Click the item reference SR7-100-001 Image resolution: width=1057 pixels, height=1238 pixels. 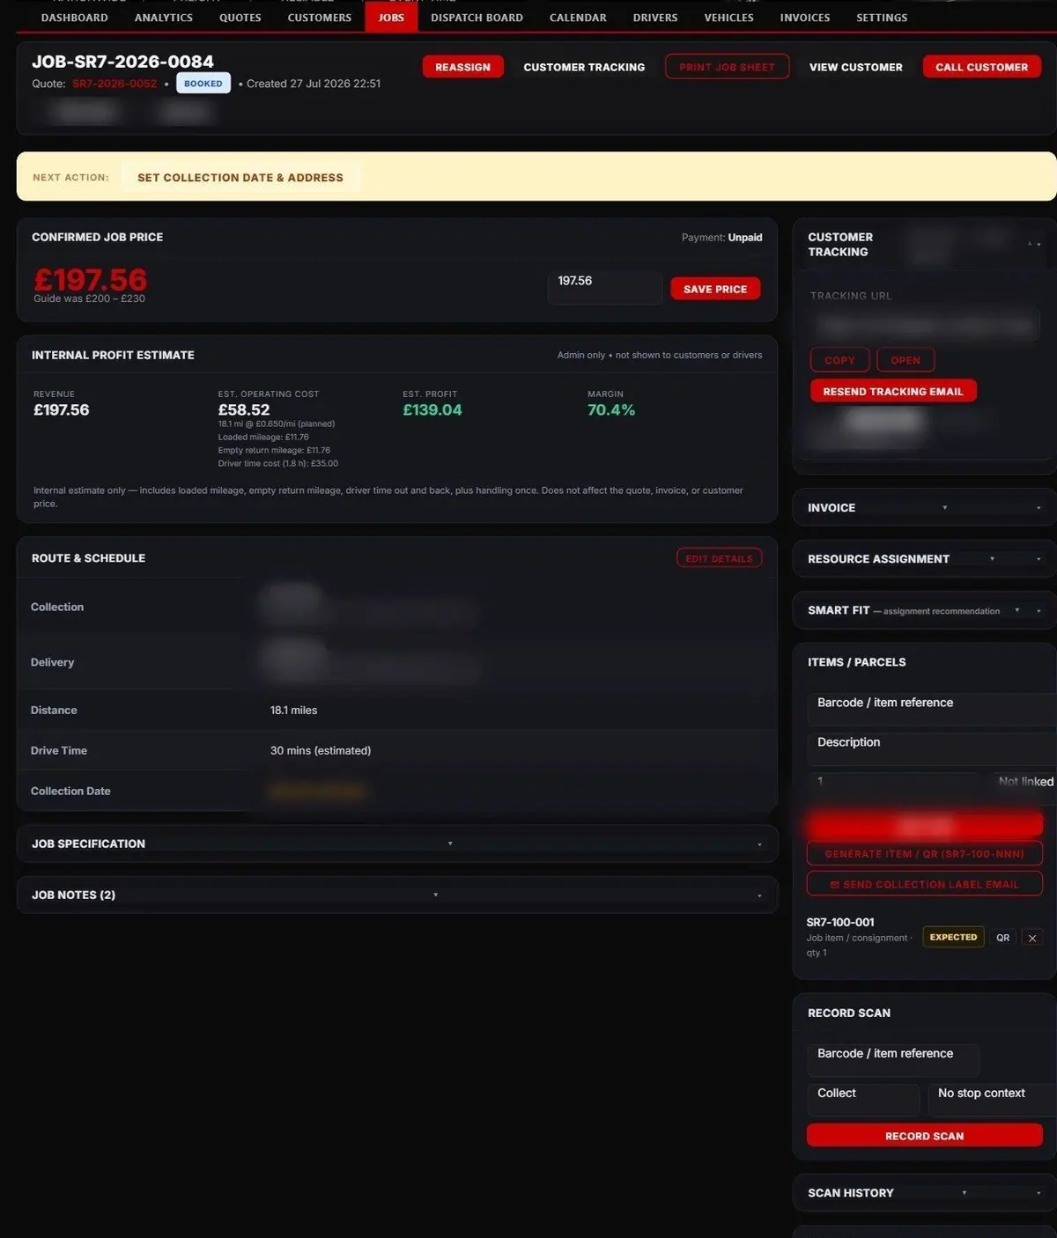[840, 922]
